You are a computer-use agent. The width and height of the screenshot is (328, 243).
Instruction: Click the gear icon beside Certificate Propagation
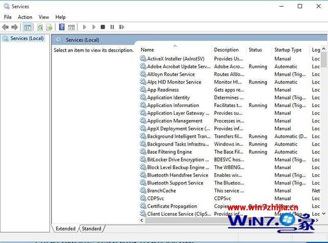point(143,206)
